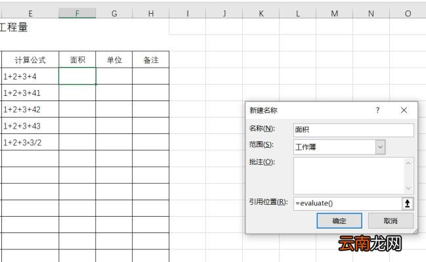Close the 新建名称 dialog with X

[x=404, y=110]
